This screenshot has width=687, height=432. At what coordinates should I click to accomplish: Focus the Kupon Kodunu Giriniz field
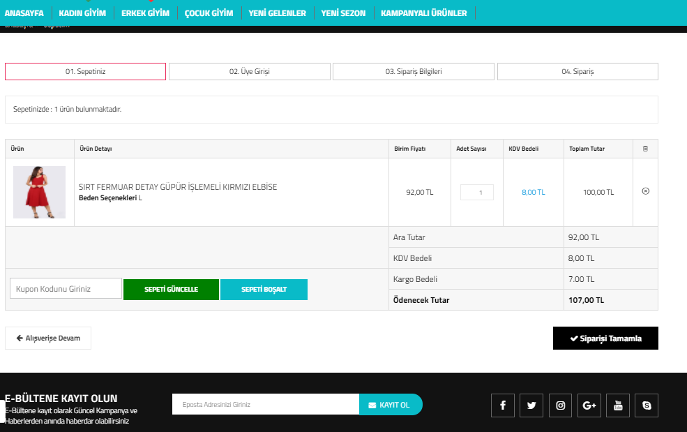click(66, 289)
